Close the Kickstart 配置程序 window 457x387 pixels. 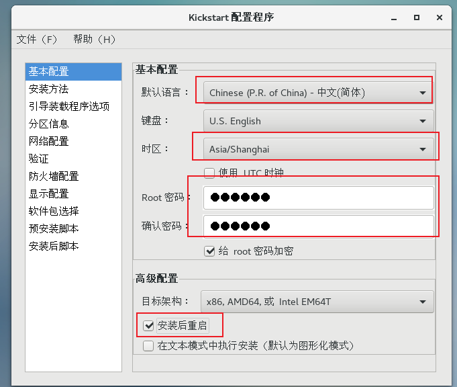(x=440, y=17)
